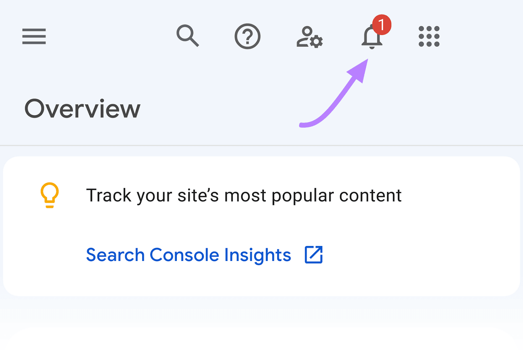The height and width of the screenshot is (351, 523).
Task: Check the unread alert on the bell icon
Action: tap(382, 24)
